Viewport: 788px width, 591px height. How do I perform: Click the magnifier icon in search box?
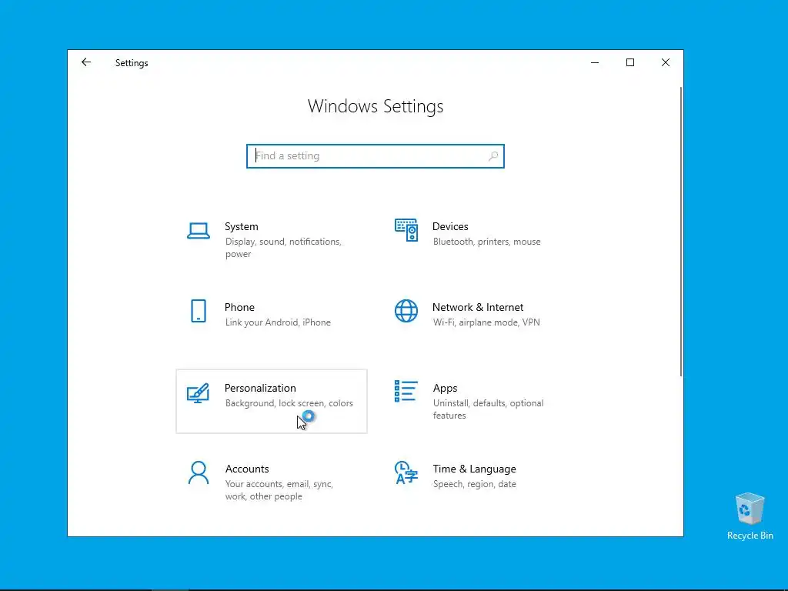493,156
